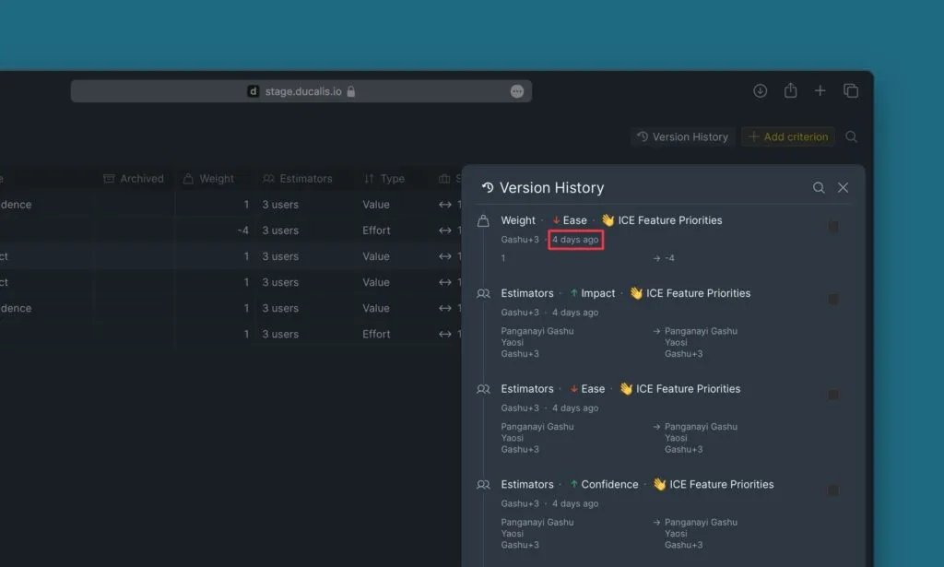This screenshot has height=567, width=944.
Task: Click the more options icon in address bar
Action: click(517, 91)
